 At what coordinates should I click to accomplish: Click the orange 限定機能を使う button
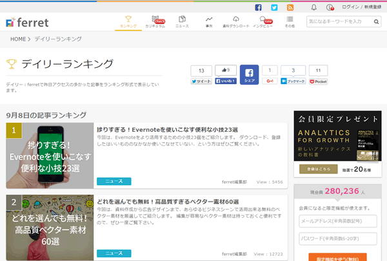pos(337,257)
